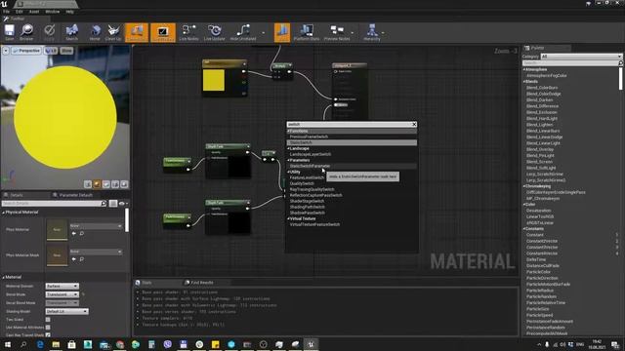Open the Material Domain dropdown

62,286
